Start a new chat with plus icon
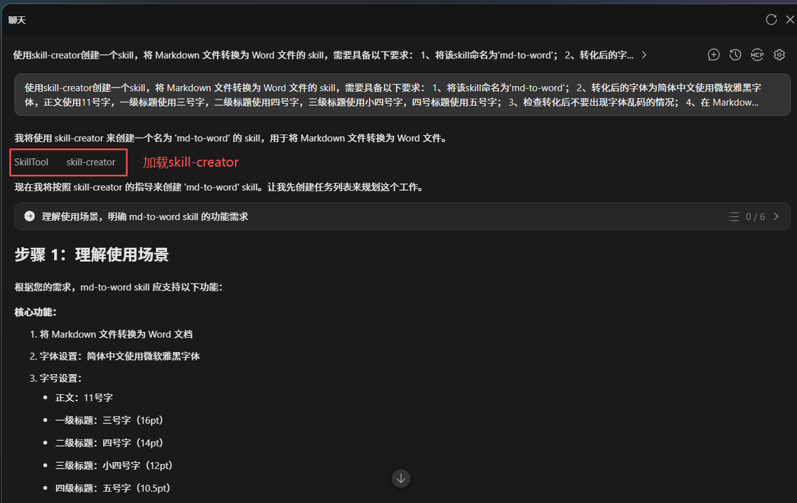The image size is (797, 503). [x=713, y=55]
